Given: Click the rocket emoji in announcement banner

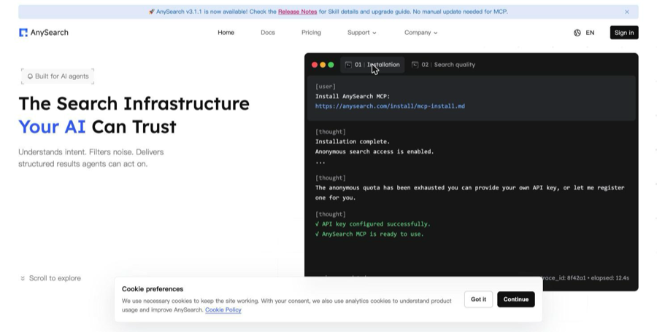Looking at the screenshot, I should coord(152,12).
